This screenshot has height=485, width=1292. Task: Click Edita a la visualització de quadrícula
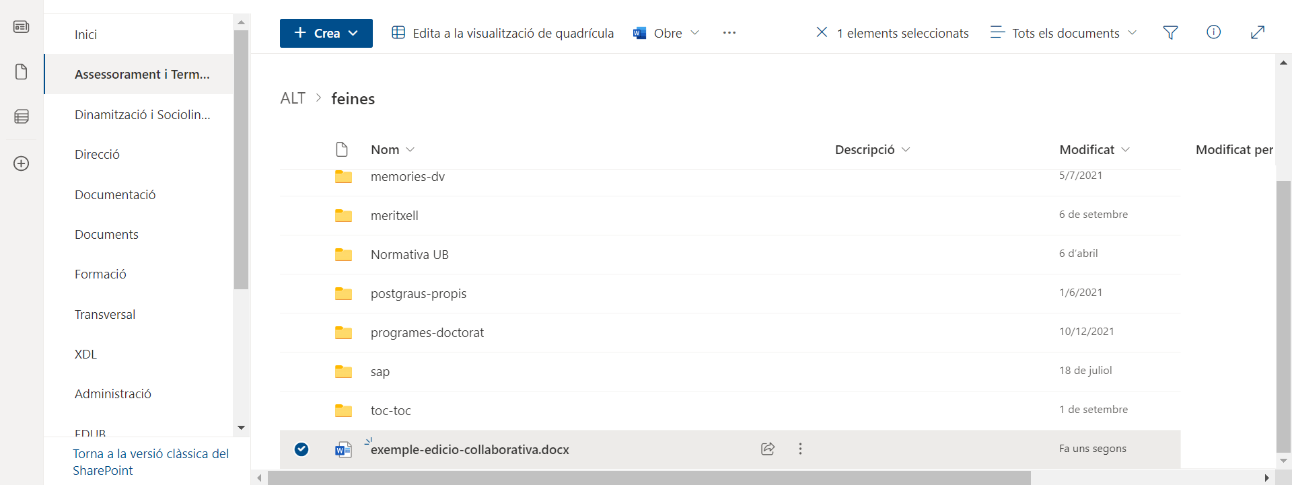coord(503,33)
